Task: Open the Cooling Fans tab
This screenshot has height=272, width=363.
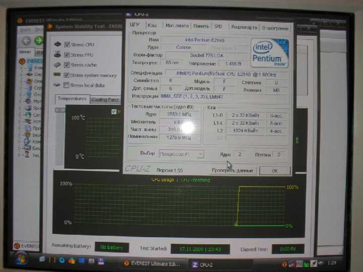Action: pyautogui.click(x=105, y=100)
